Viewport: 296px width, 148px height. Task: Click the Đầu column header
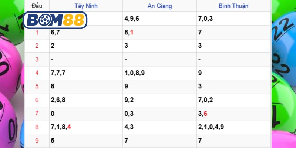point(37,6)
